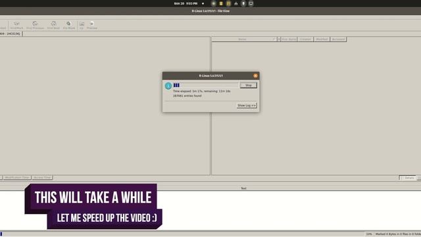Click the Created column header

305,39
